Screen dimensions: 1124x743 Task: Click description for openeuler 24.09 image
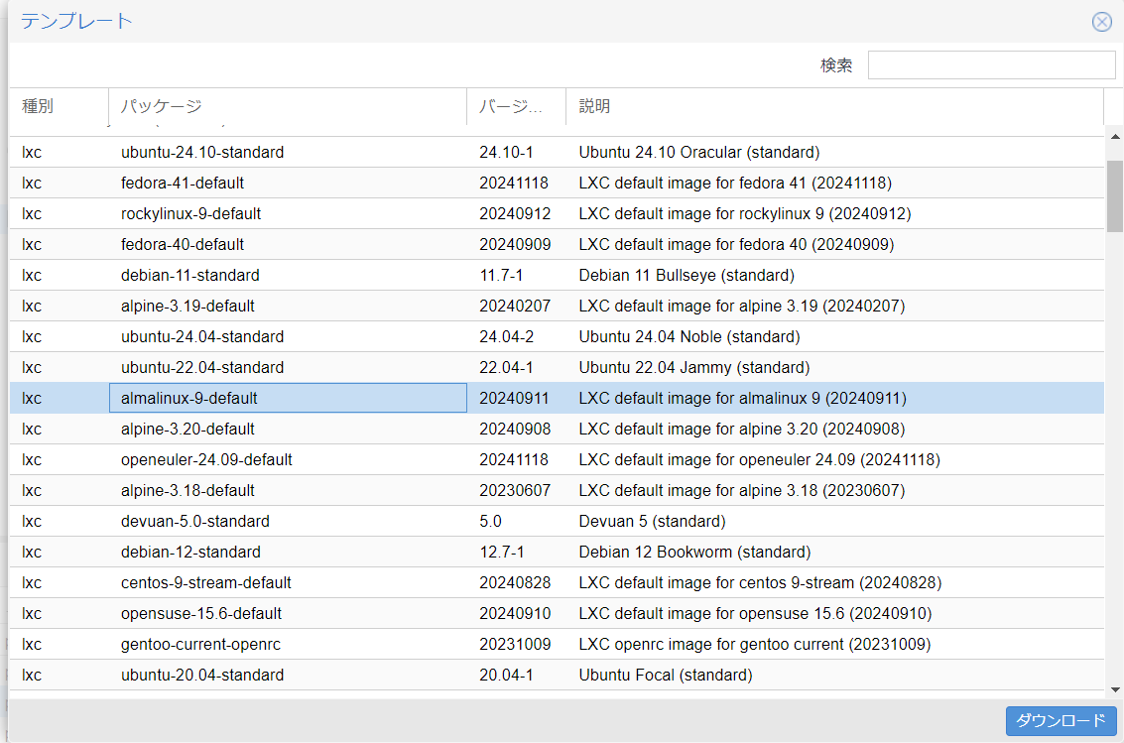click(760, 460)
